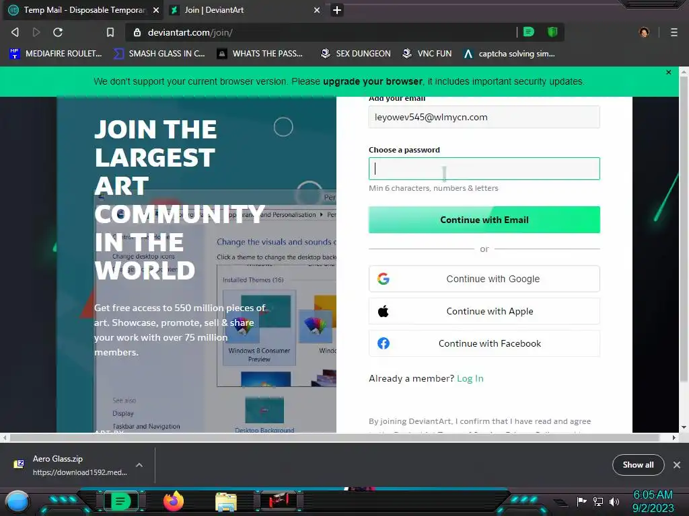Open MEDIAFIRE ROULET... bookmark
The image size is (689, 516).
click(x=55, y=54)
